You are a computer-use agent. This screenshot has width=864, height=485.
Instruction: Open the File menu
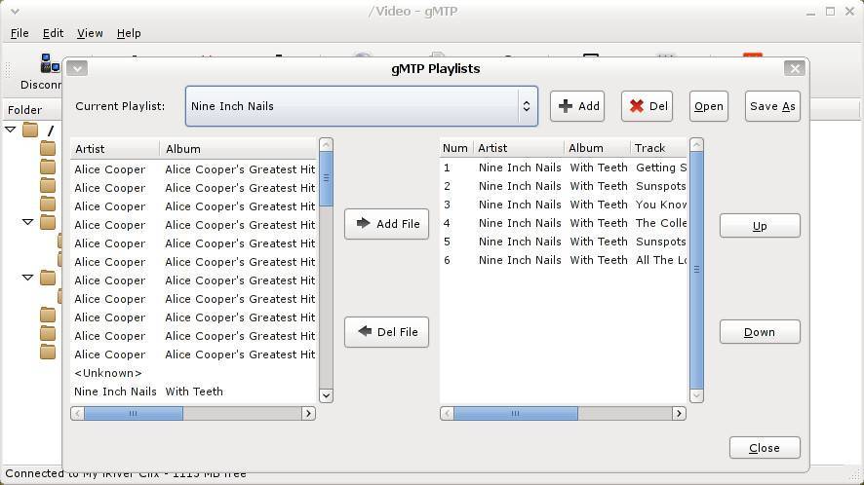click(x=20, y=33)
